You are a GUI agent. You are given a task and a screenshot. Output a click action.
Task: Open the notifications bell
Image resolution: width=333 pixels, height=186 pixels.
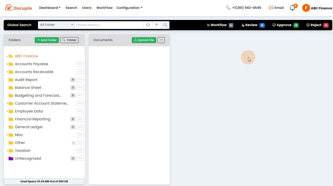(292, 8)
